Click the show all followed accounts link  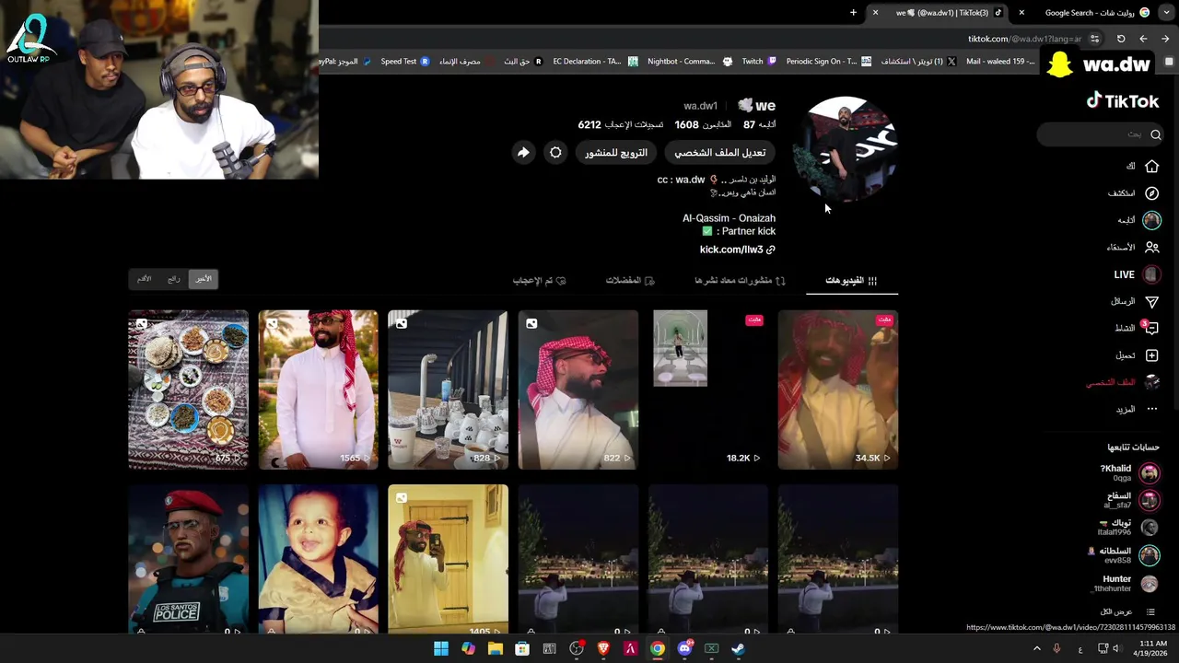click(x=1127, y=612)
